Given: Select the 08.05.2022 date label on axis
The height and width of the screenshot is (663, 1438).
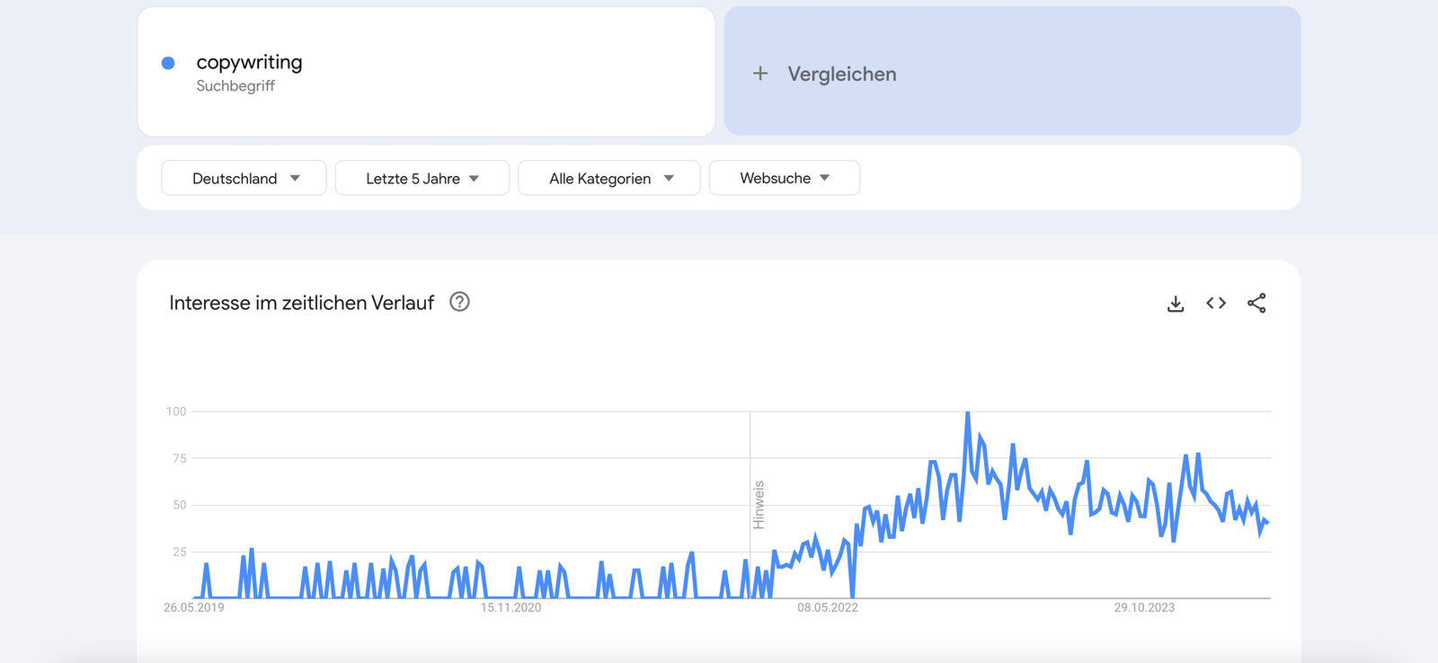Looking at the screenshot, I should point(828,608).
